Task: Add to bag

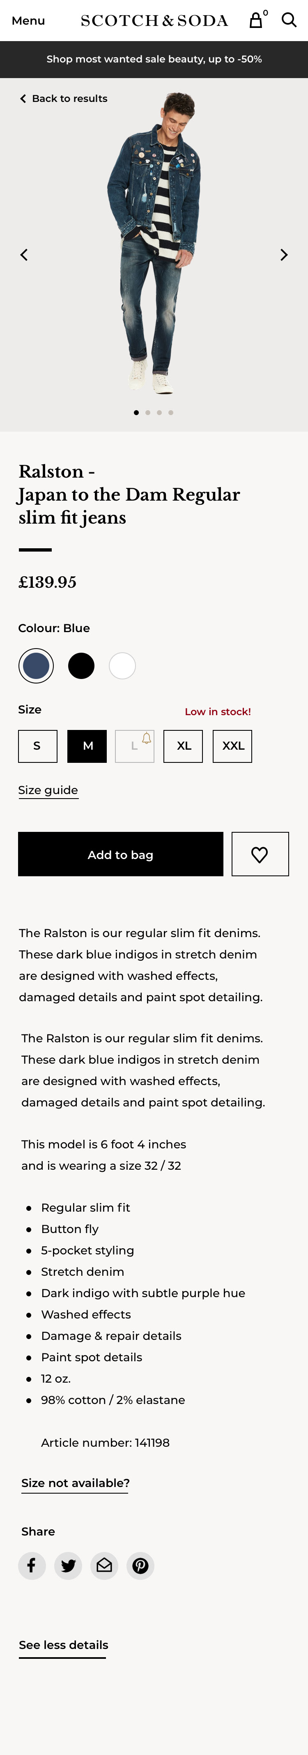Action: click(121, 854)
